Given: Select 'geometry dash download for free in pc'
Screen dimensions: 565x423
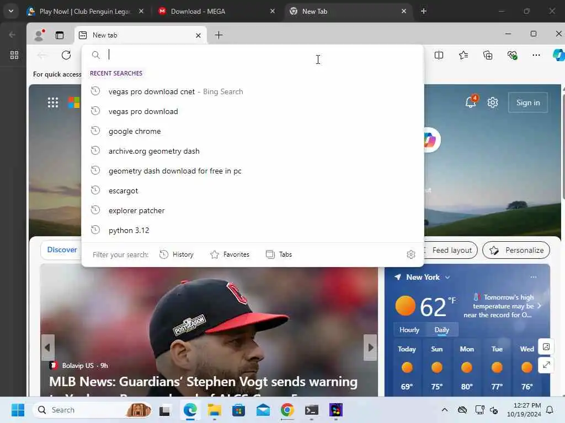Looking at the screenshot, I should click(252, 171).
